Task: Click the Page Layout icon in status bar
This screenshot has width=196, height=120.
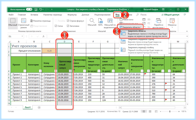Action: pos(150,112)
